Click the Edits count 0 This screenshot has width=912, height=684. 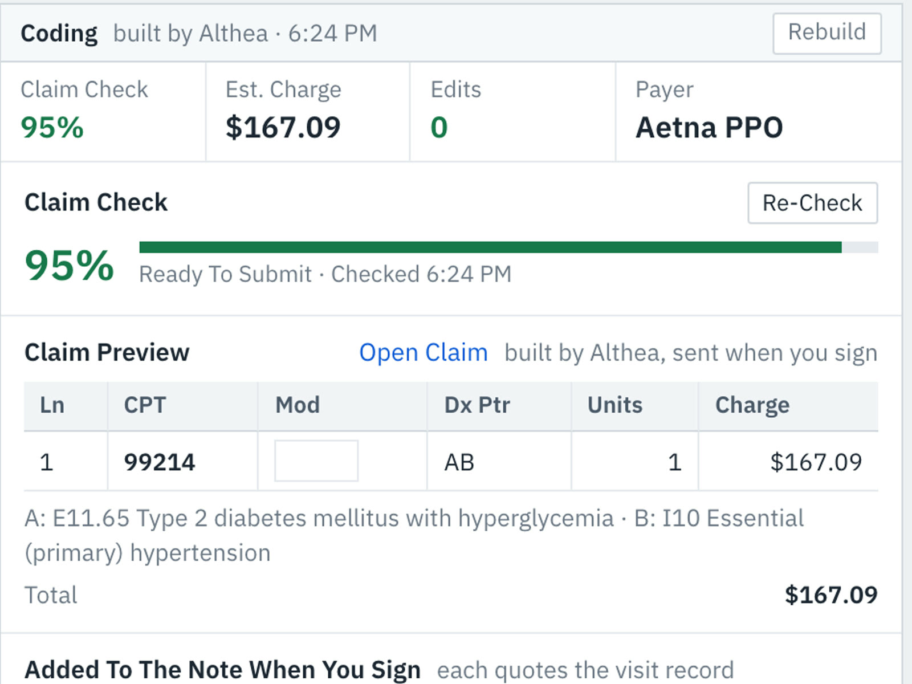click(439, 127)
